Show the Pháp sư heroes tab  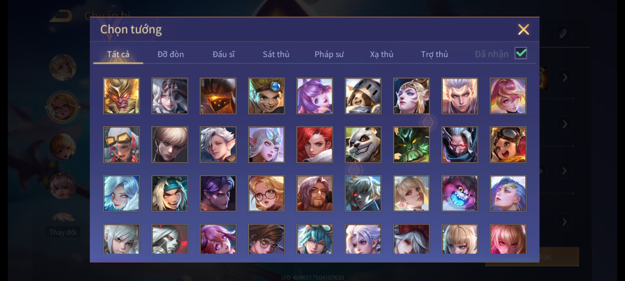tap(329, 54)
